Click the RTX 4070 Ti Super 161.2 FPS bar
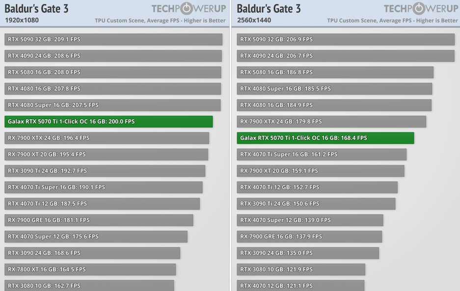The image size is (460, 291). pyautogui.click(x=322, y=155)
